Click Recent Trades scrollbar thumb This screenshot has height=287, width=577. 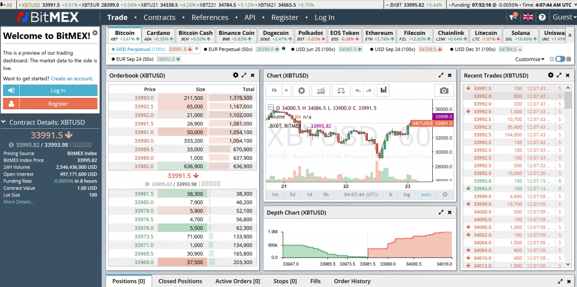click(568, 100)
